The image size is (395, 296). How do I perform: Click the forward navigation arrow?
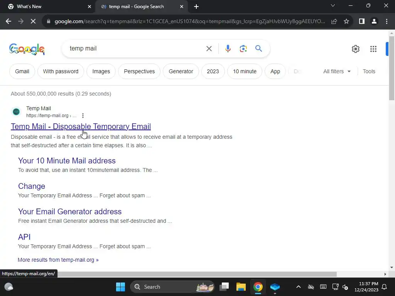tap(21, 22)
